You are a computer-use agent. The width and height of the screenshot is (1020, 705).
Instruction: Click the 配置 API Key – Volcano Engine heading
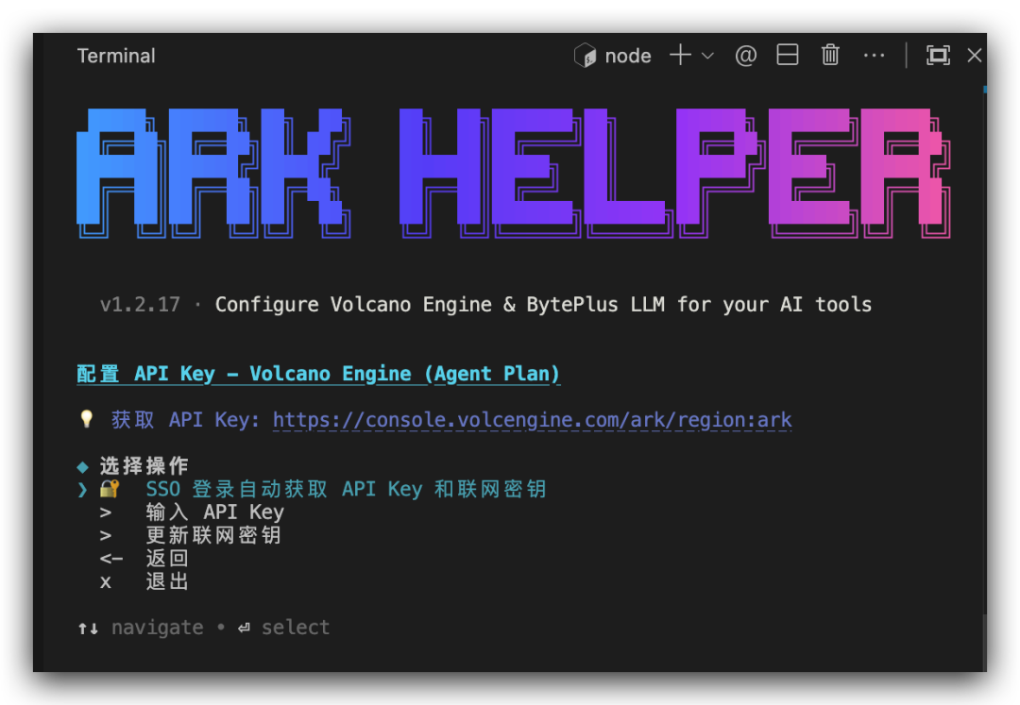point(318,374)
